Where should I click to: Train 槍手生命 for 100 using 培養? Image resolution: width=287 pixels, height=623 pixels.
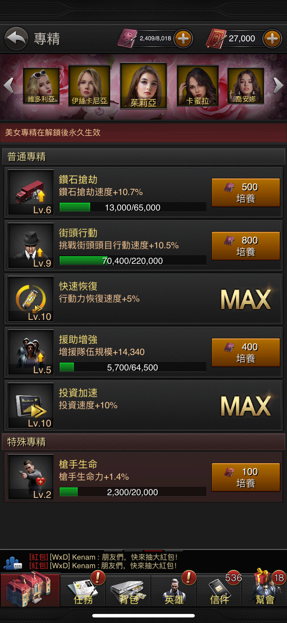click(246, 477)
